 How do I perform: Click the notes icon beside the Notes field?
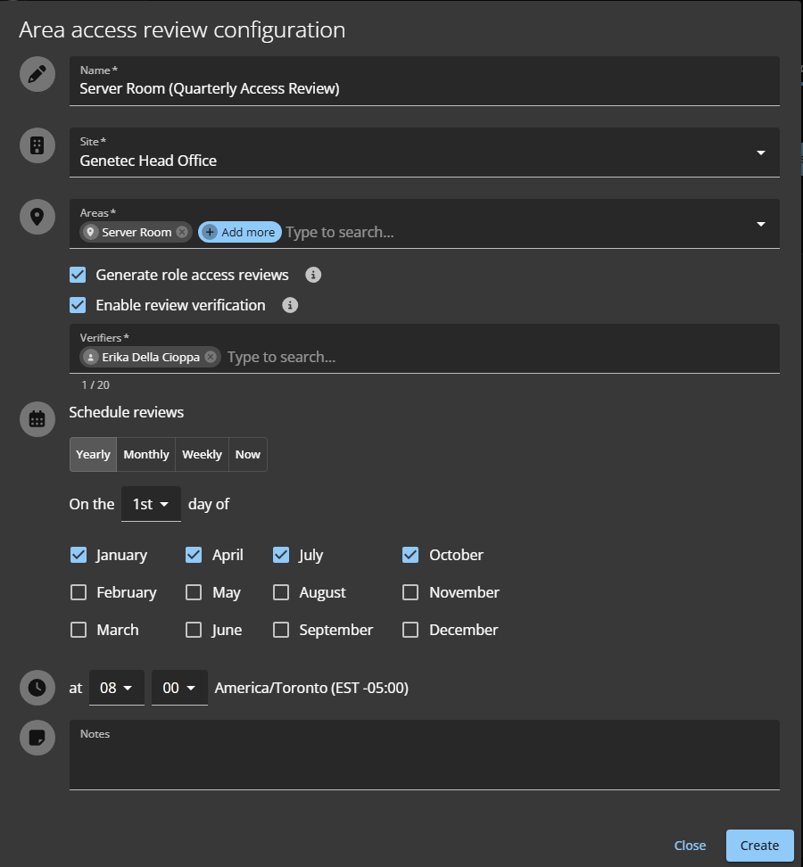37,738
